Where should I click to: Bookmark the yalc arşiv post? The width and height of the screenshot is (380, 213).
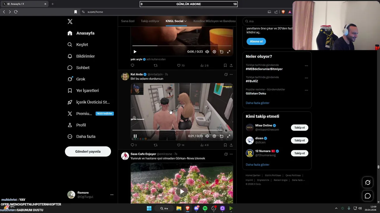tap(225, 65)
